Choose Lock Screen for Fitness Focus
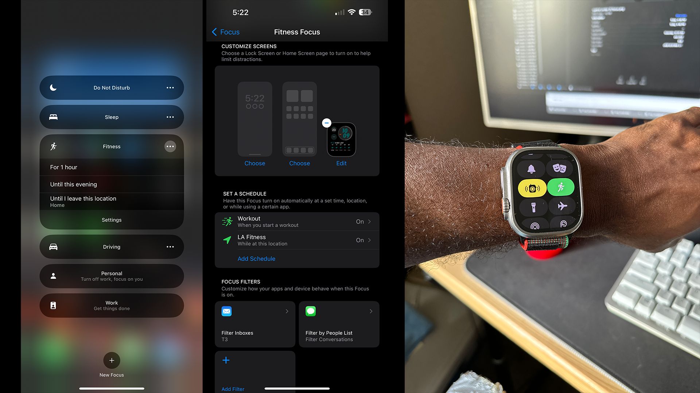Viewport: 700px width, 393px height. tap(255, 163)
